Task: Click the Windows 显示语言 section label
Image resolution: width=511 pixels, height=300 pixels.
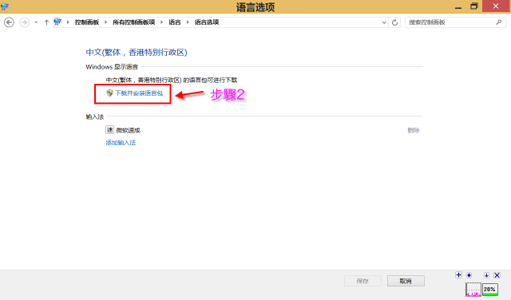Action: pos(112,67)
